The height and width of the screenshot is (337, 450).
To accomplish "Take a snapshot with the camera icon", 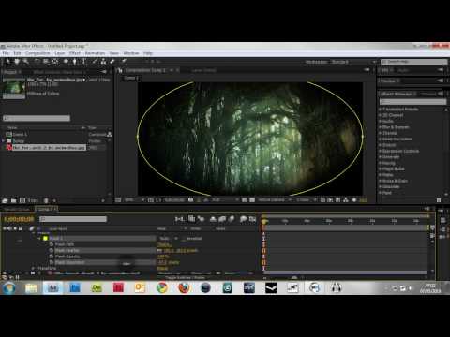I will point(190,200).
